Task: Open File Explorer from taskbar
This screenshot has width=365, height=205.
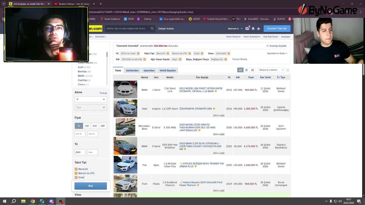Action: [23, 201]
